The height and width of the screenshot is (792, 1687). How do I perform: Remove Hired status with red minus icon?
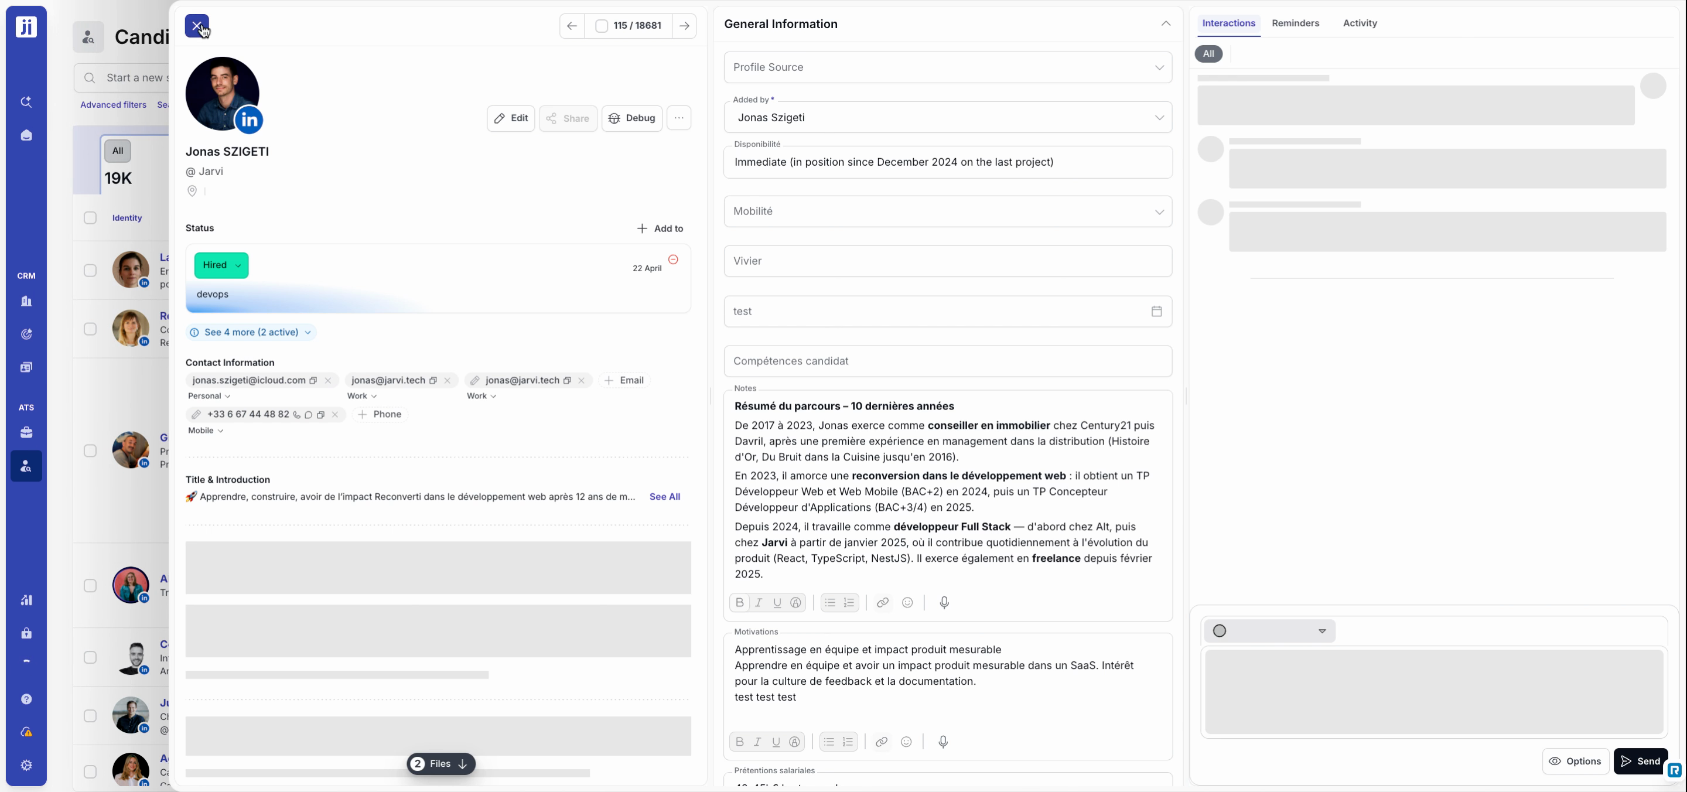click(672, 260)
